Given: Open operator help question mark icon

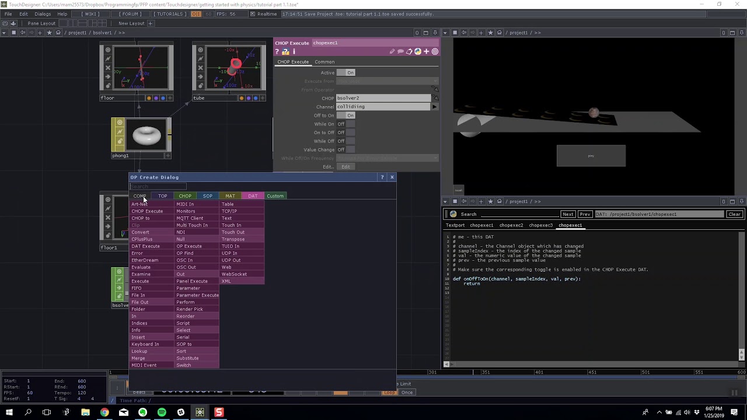Looking at the screenshot, I should tap(277, 52).
